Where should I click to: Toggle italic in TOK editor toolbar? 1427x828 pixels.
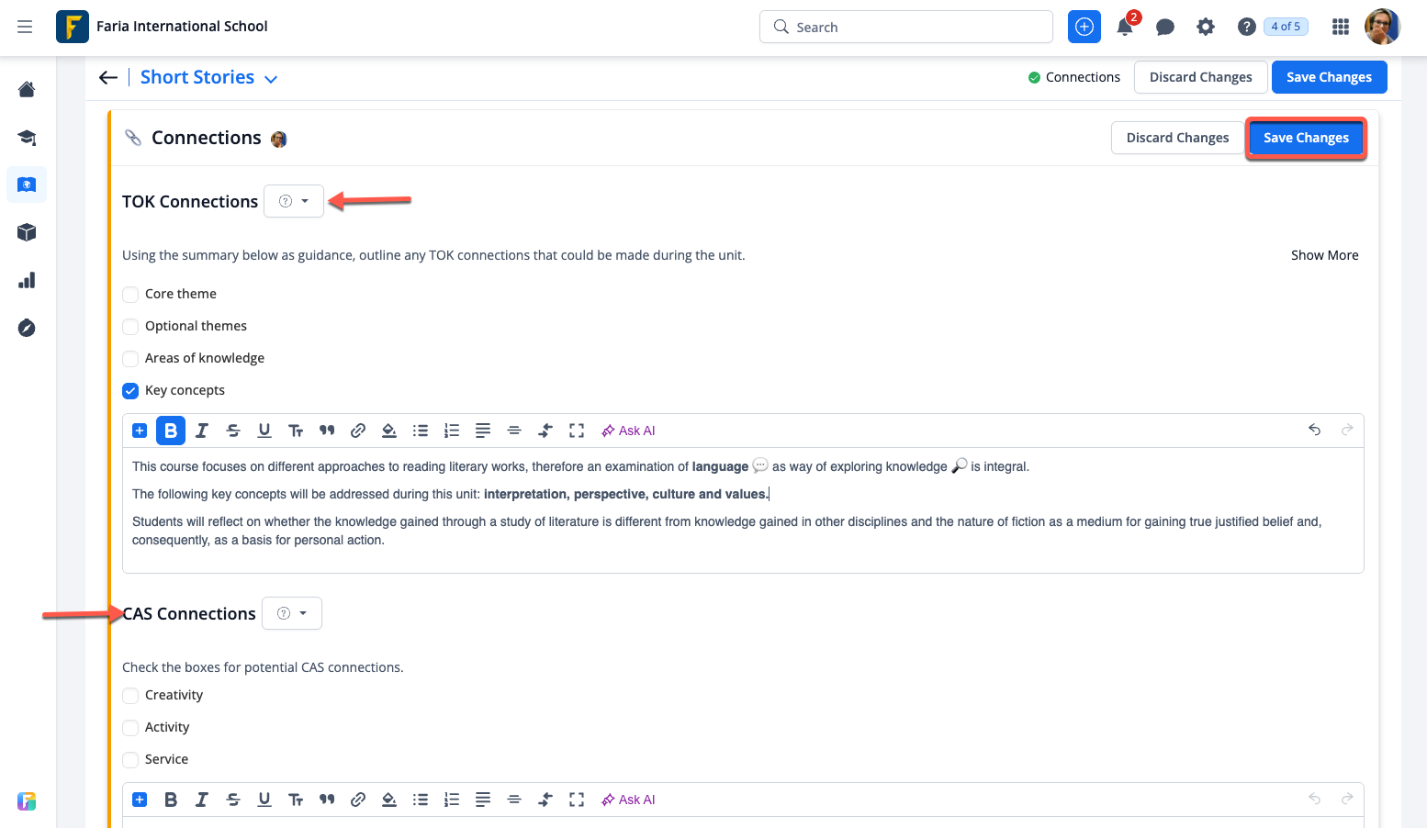tap(202, 431)
